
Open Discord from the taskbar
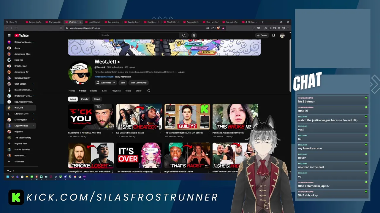(65, 177)
